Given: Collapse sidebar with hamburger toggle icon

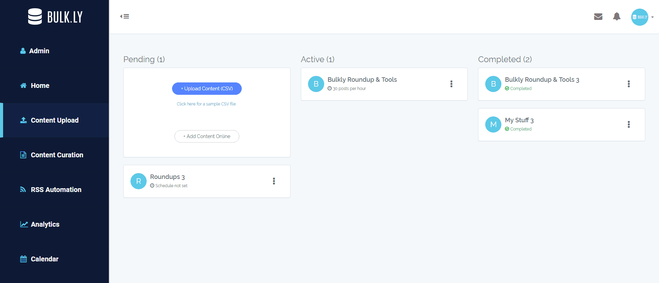Looking at the screenshot, I should click(x=125, y=16).
